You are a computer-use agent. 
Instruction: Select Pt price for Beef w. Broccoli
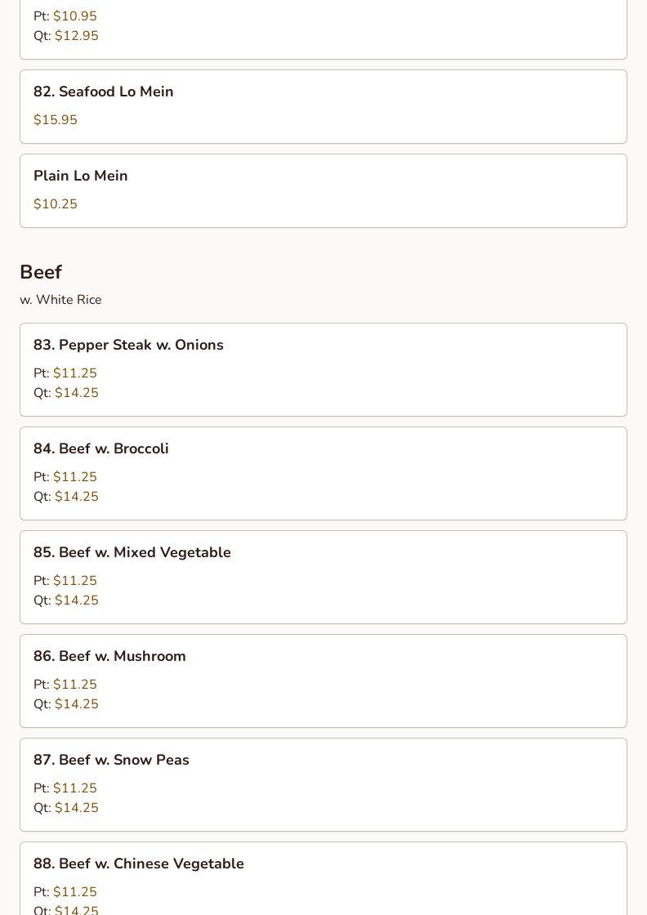click(65, 477)
